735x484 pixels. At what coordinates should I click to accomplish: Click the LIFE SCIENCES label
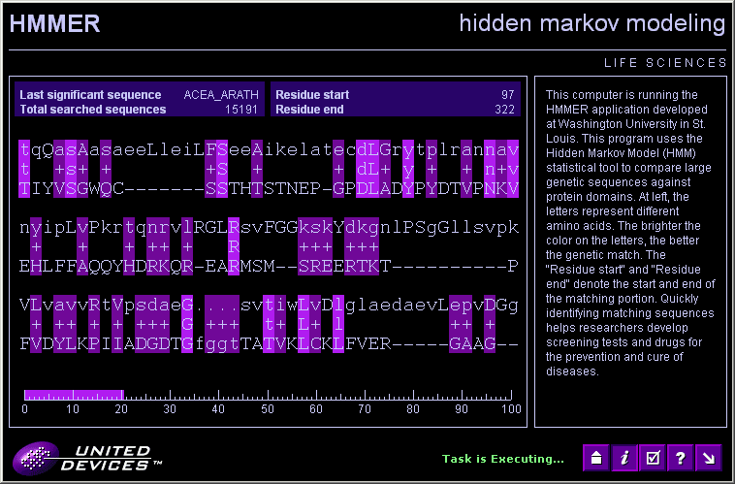665,63
